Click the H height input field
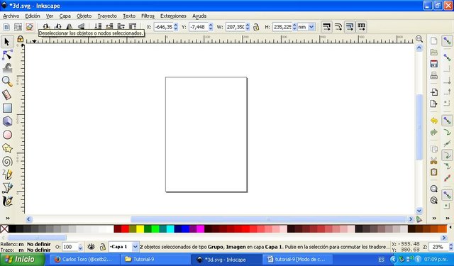454x266 pixels. click(282, 27)
